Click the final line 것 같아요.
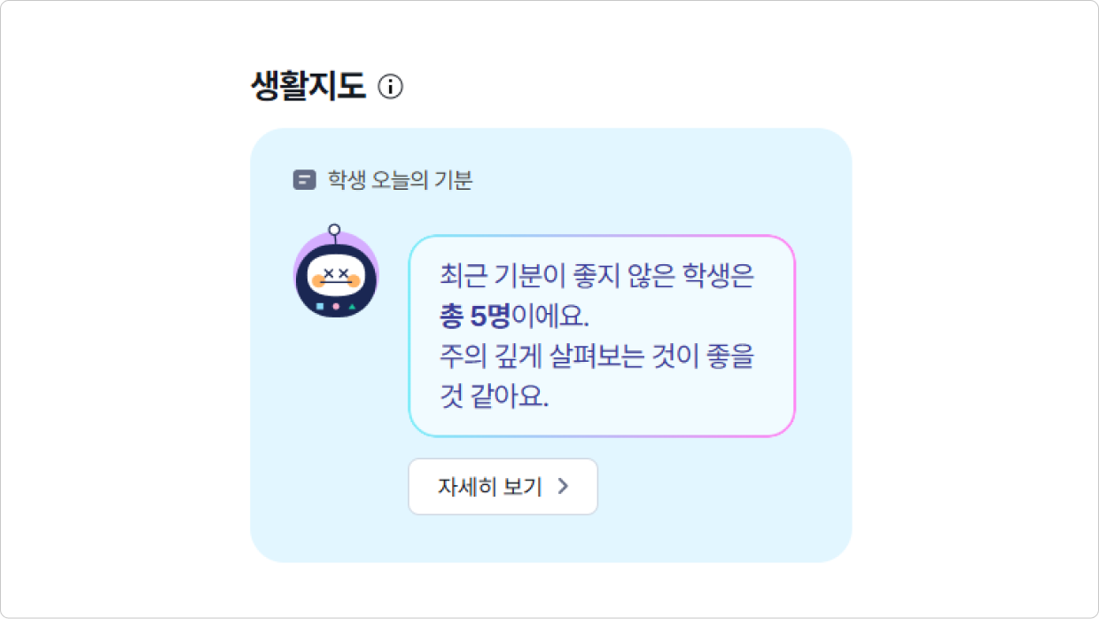1099x619 pixels. (x=495, y=396)
